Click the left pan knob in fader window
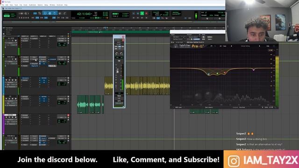The image size is (299, 168). (117, 54)
